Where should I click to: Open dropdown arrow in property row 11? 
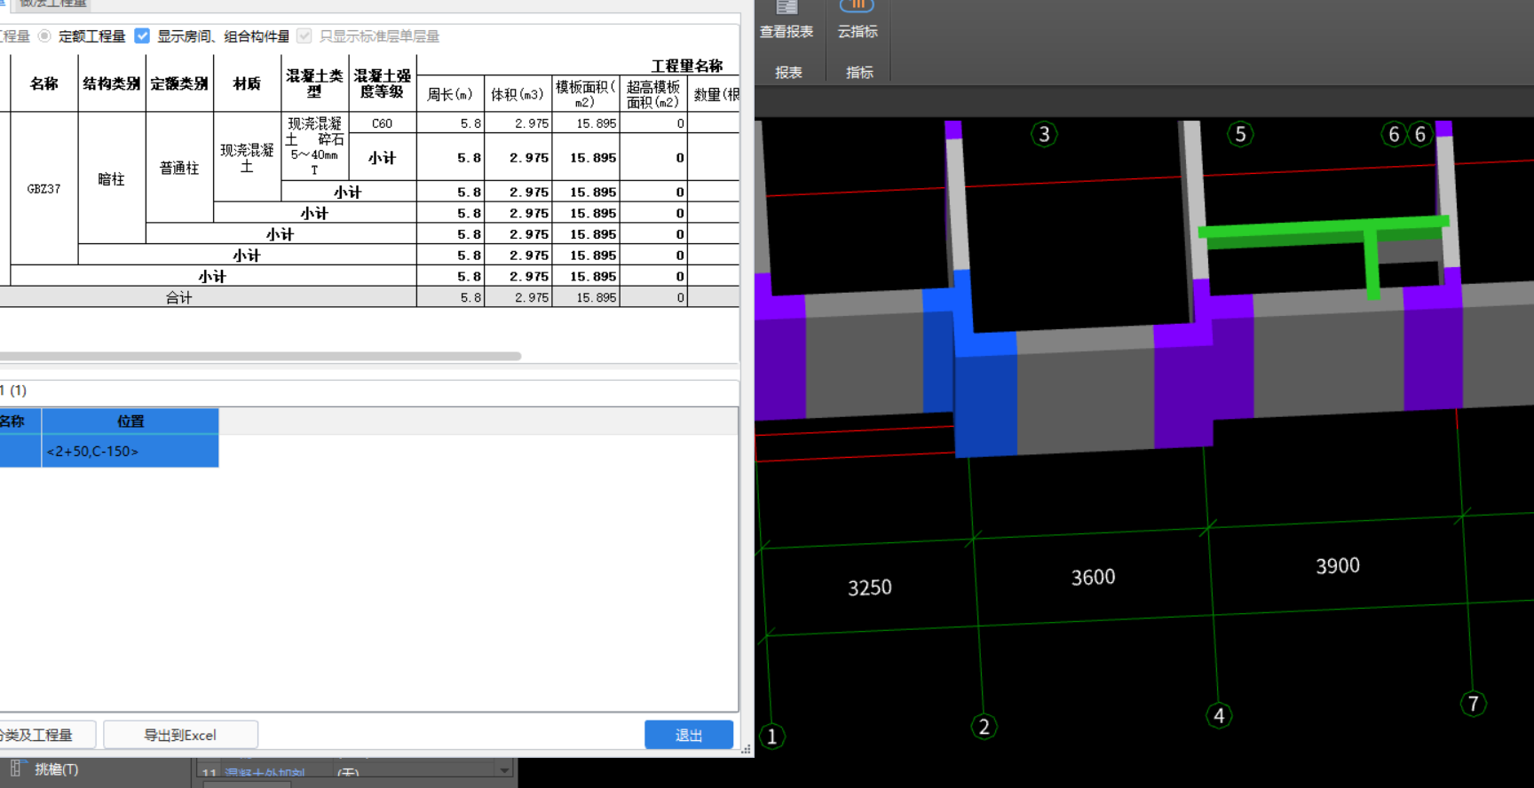click(504, 770)
